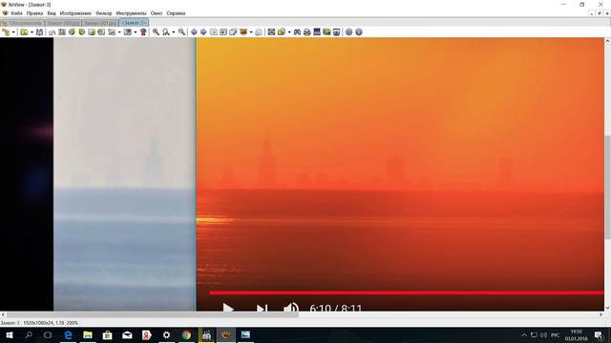Viewport: 611px width, 343px height.
Task: Go to next image with right arrow
Action: pos(203,32)
